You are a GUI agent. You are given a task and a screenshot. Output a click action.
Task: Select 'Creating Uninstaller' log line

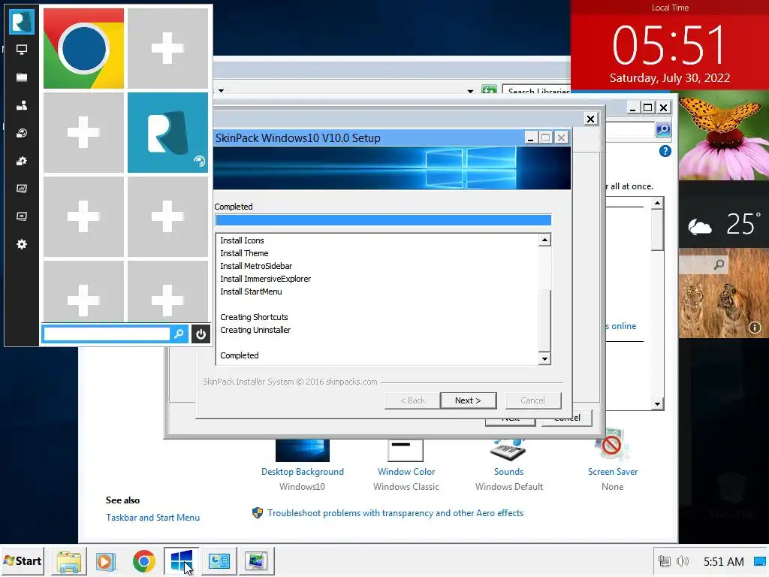click(255, 330)
